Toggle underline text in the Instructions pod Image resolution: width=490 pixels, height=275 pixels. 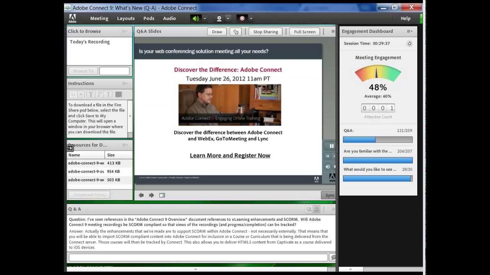coord(108,94)
